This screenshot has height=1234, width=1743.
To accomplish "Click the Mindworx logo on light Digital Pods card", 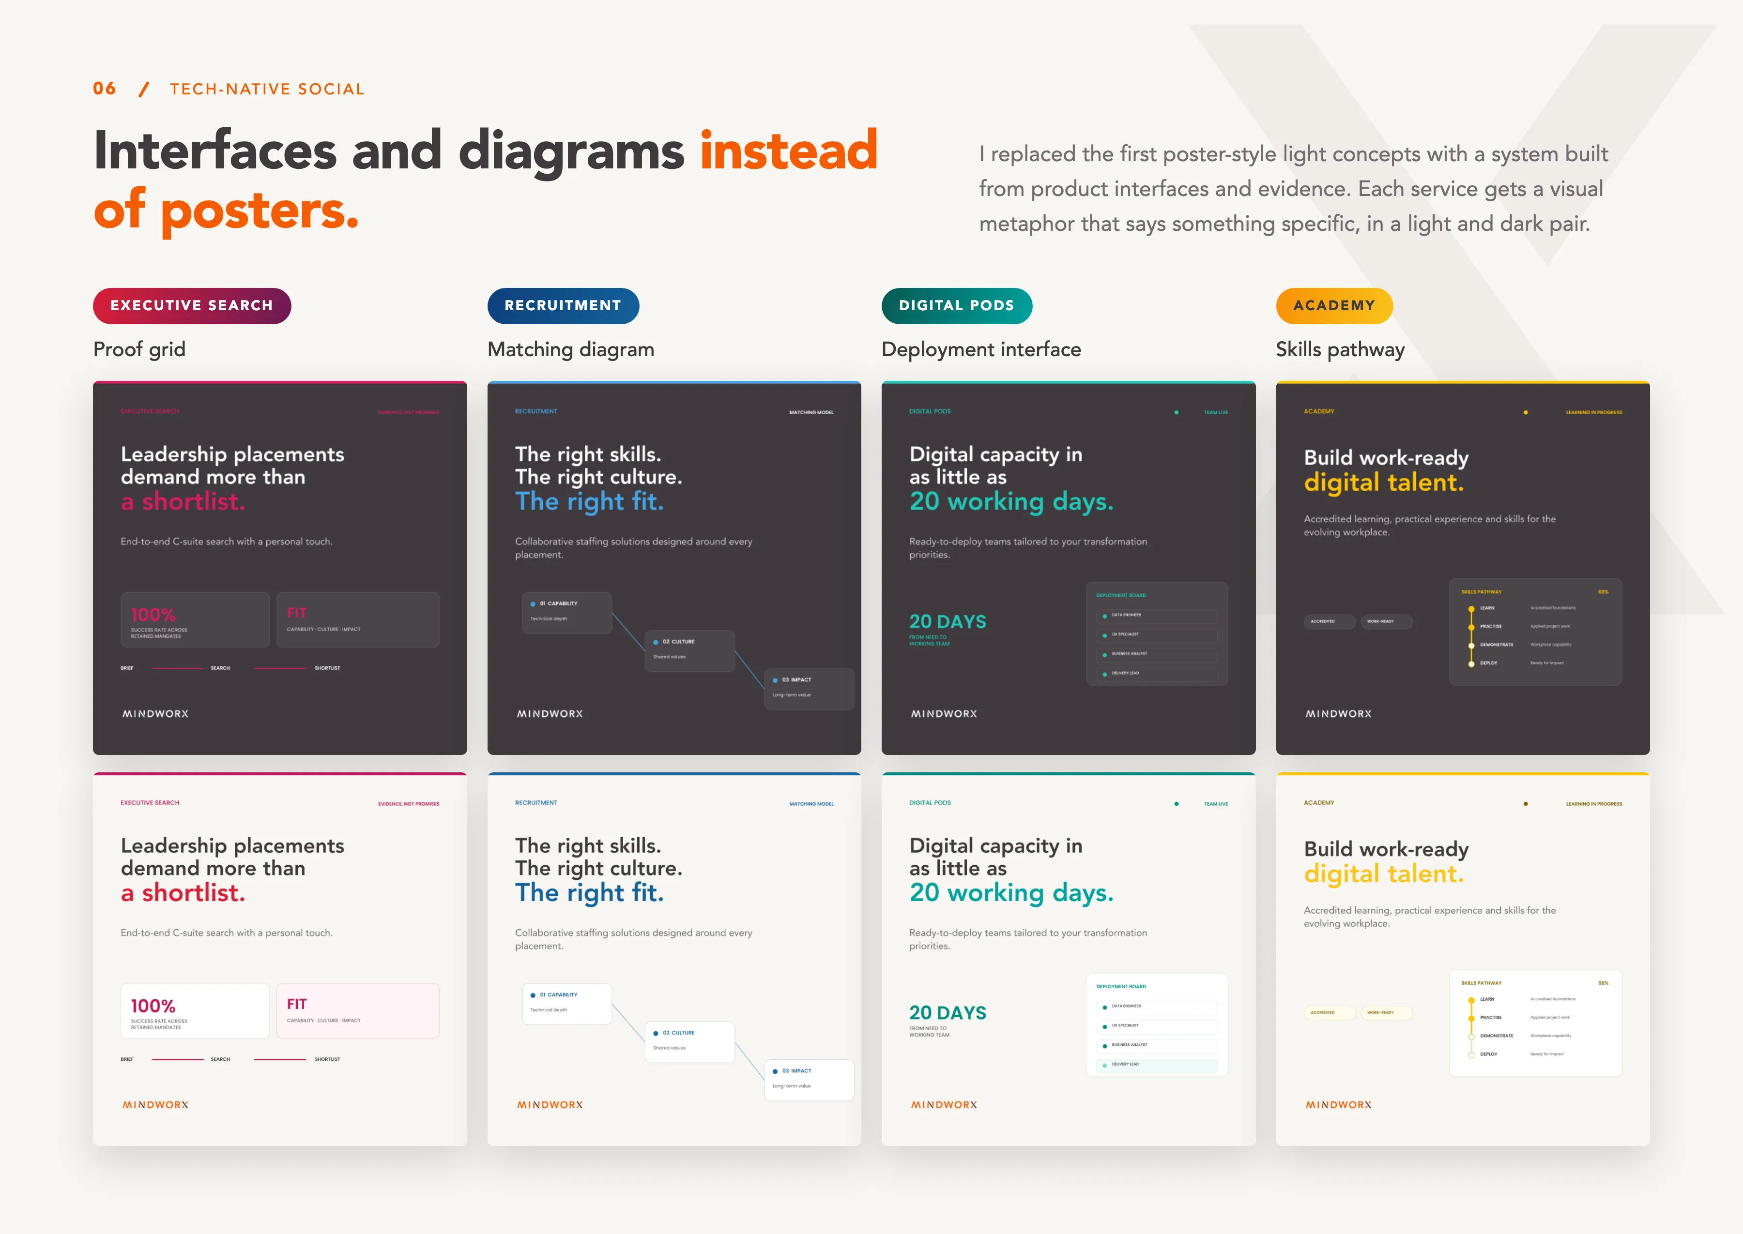I will pos(944,1106).
